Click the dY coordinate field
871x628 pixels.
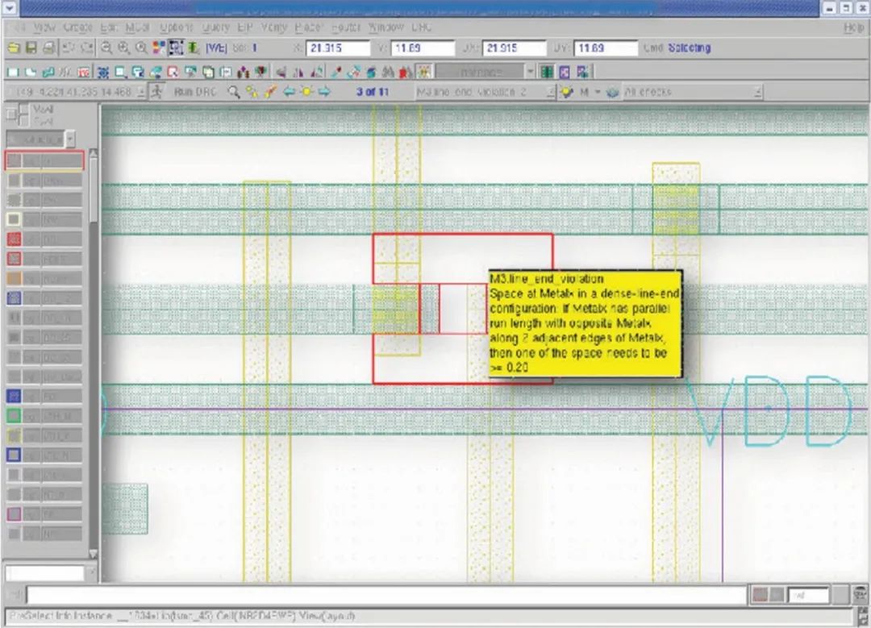click(606, 48)
